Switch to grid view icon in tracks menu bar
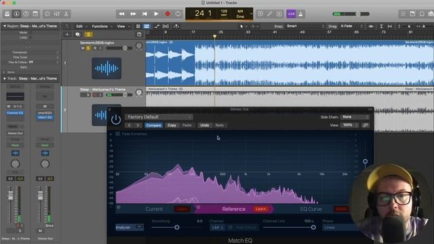Viewport: 434px width, 244px height. tap(138, 26)
